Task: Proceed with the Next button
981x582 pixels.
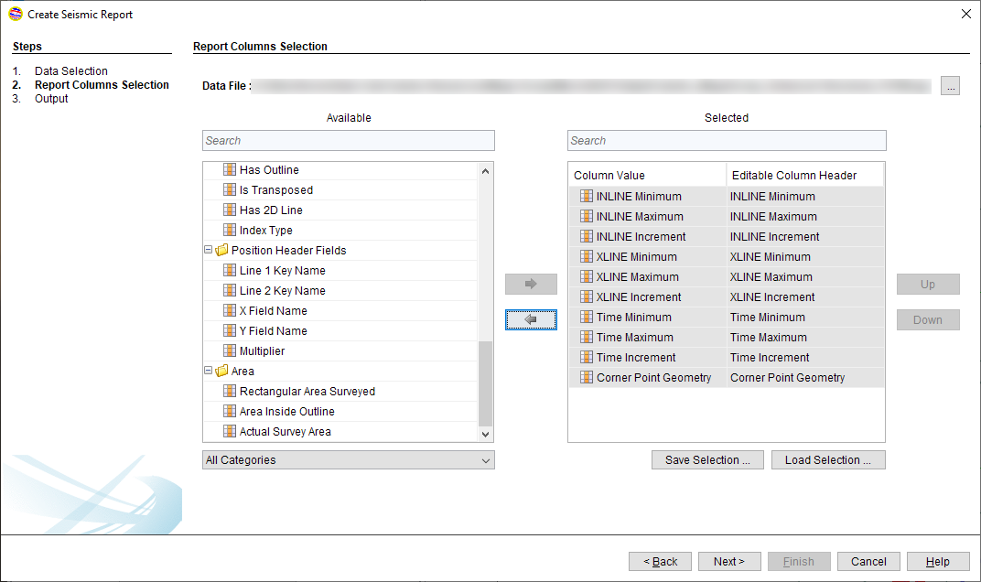Action: coord(729,561)
